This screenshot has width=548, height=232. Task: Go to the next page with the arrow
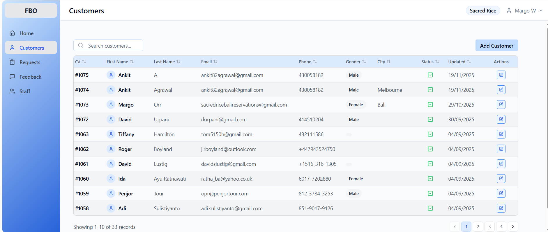[513, 226]
